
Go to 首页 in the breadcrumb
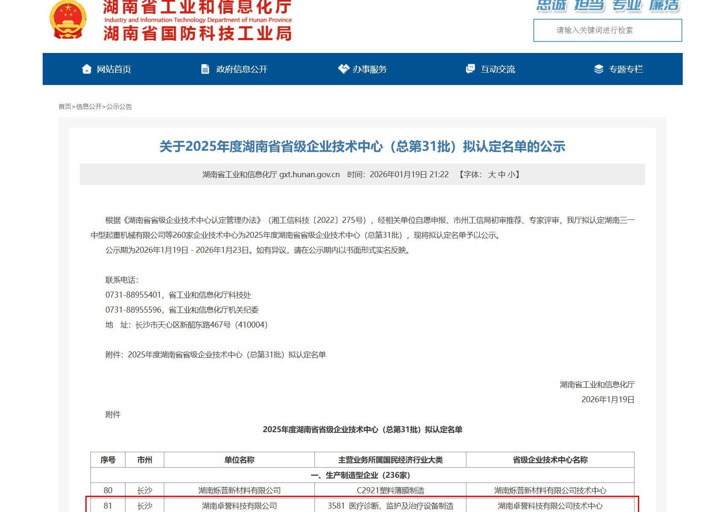(65, 107)
